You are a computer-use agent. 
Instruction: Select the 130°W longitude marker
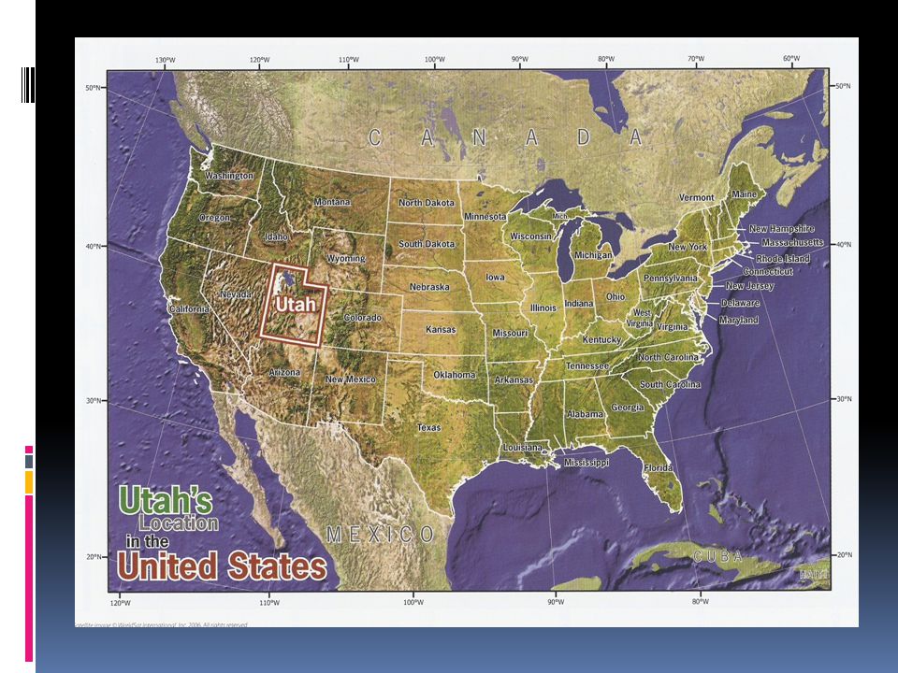(x=165, y=60)
